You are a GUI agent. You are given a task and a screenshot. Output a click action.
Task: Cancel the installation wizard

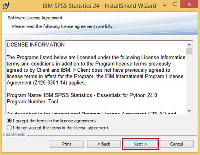tap(177, 144)
